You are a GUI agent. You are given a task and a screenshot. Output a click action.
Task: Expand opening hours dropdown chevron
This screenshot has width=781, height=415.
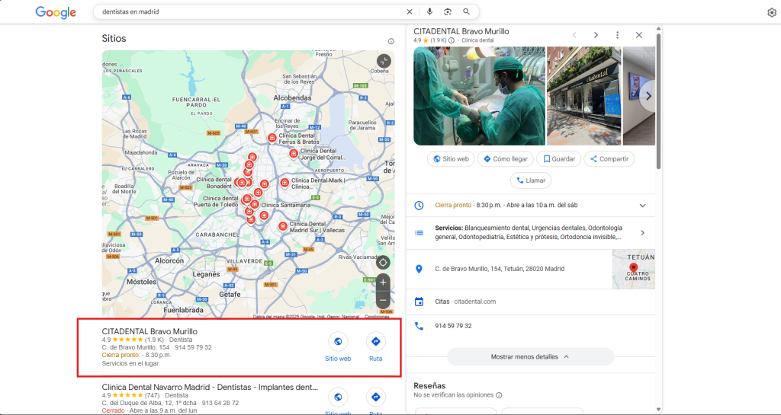click(642, 206)
